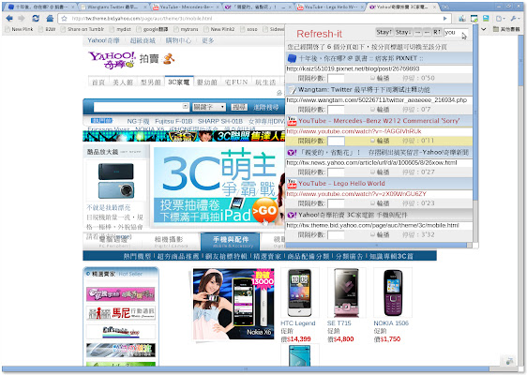Screen dimensions: 527x375
Task: Open the 美人館 category tab
Action: tap(123, 82)
